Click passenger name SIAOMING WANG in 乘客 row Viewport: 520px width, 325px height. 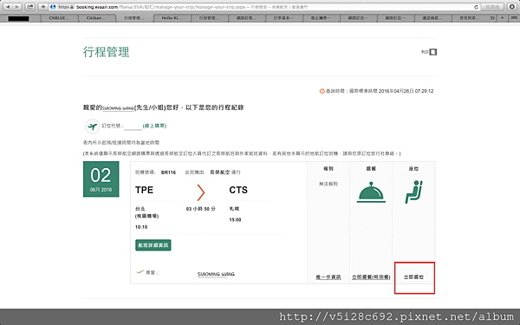(216, 274)
